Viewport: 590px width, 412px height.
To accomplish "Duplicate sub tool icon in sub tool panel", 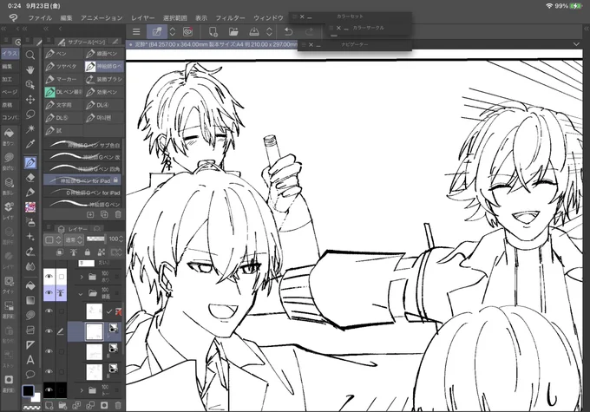I will coord(104,214).
